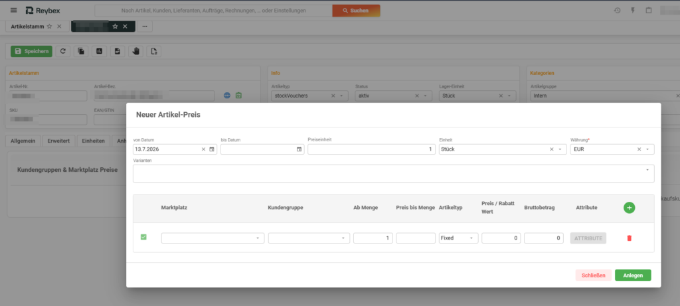
Task: Click the Preiseinheit field
Action: pyautogui.click(x=372, y=149)
